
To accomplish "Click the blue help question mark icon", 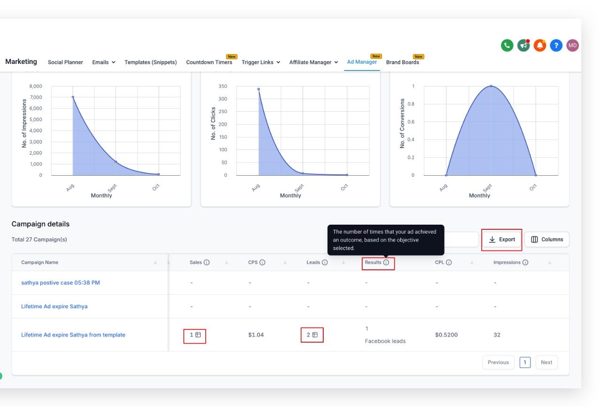I will tap(556, 45).
